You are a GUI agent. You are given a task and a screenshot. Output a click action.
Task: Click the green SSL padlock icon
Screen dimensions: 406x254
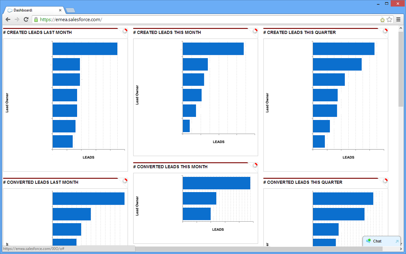(x=36, y=19)
